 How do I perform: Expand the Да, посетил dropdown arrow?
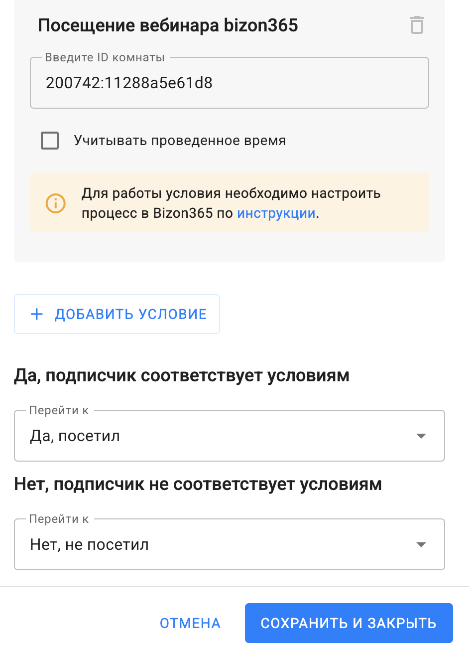(421, 436)
